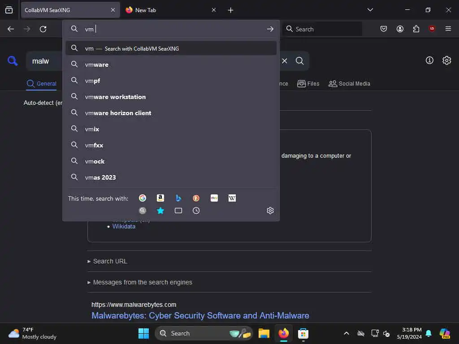Show hidden tray icons chevron
The width and height of the screenshot is (459, 344).
[x=346, y=333]
